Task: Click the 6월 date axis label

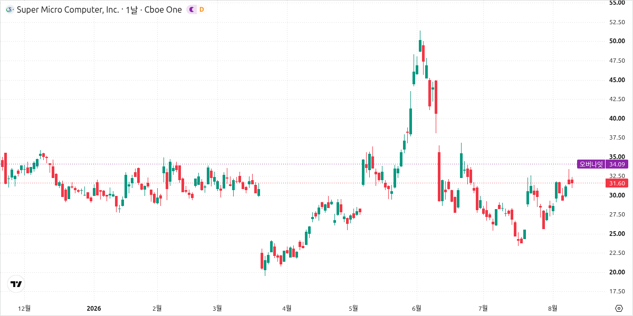Action: pyautogui.click(x=417, y=308)
